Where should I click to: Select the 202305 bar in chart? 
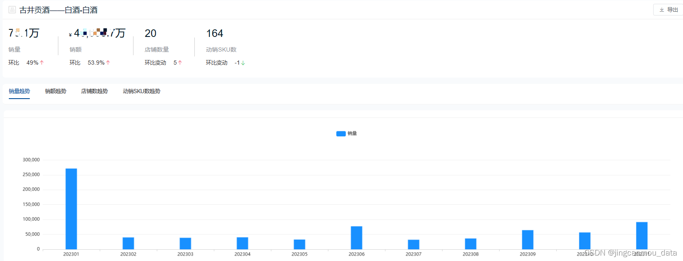(300, 244)
